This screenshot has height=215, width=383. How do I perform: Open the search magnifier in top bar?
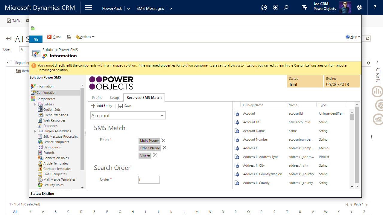pos(286,8)
